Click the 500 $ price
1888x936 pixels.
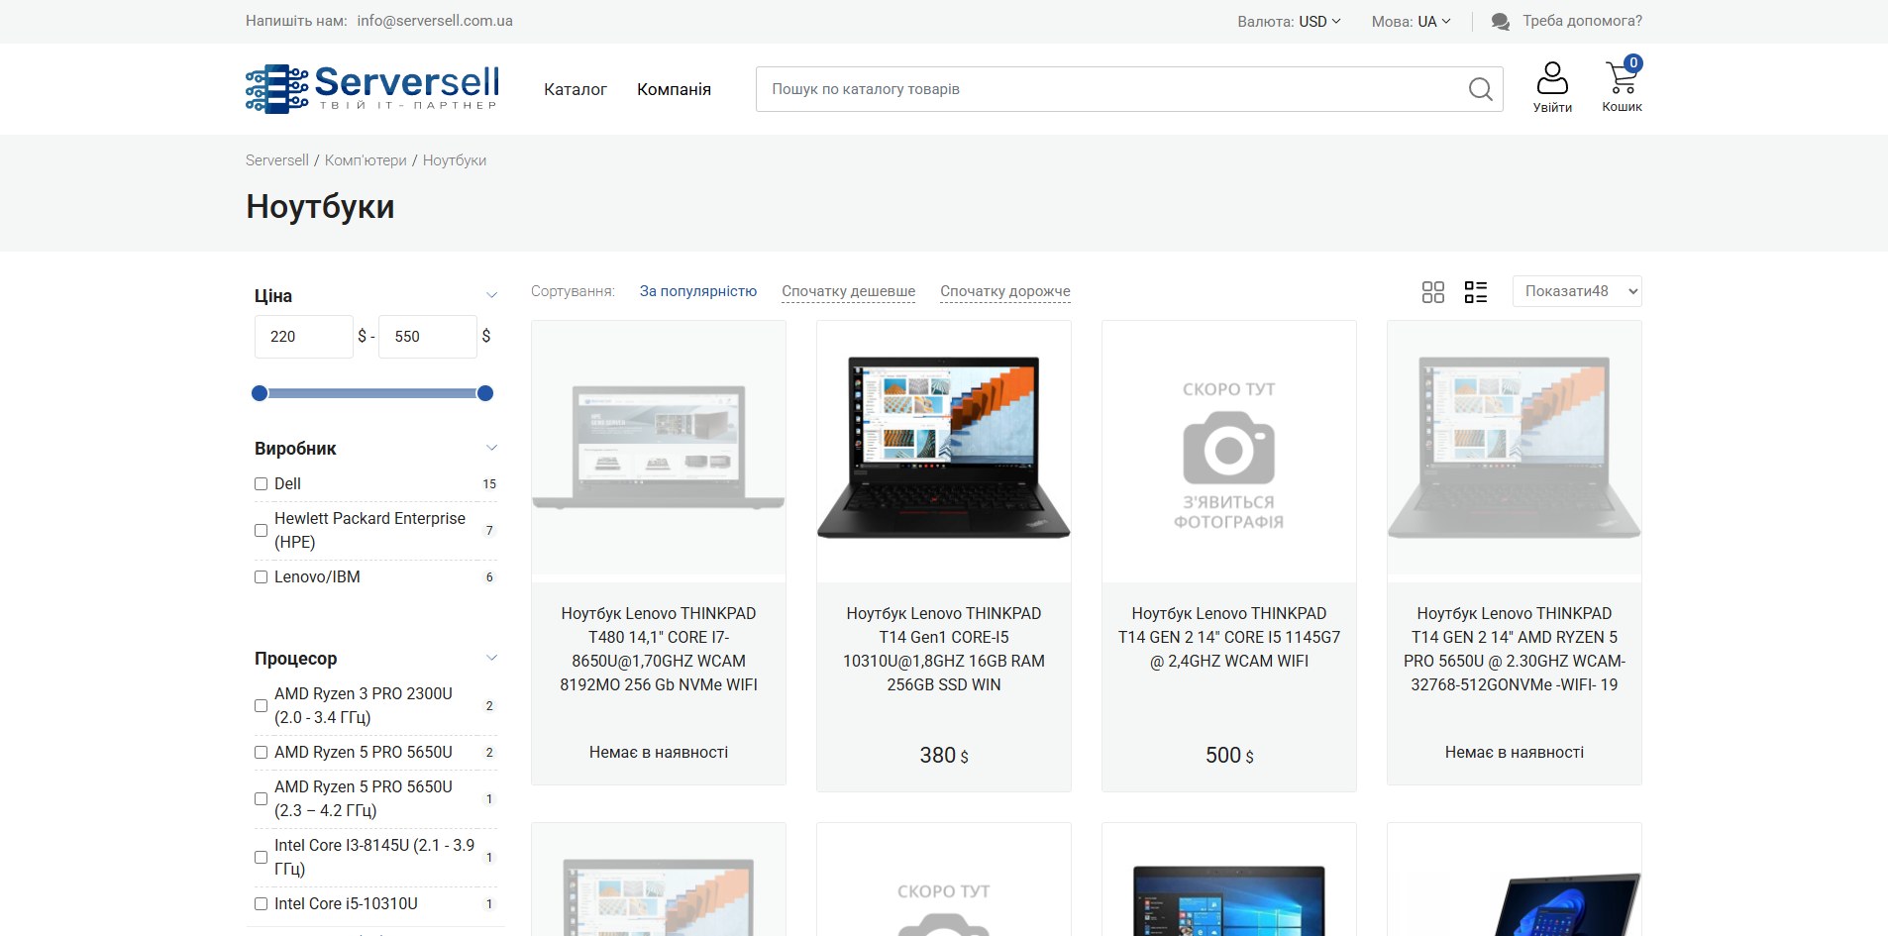pos(1229,756)
